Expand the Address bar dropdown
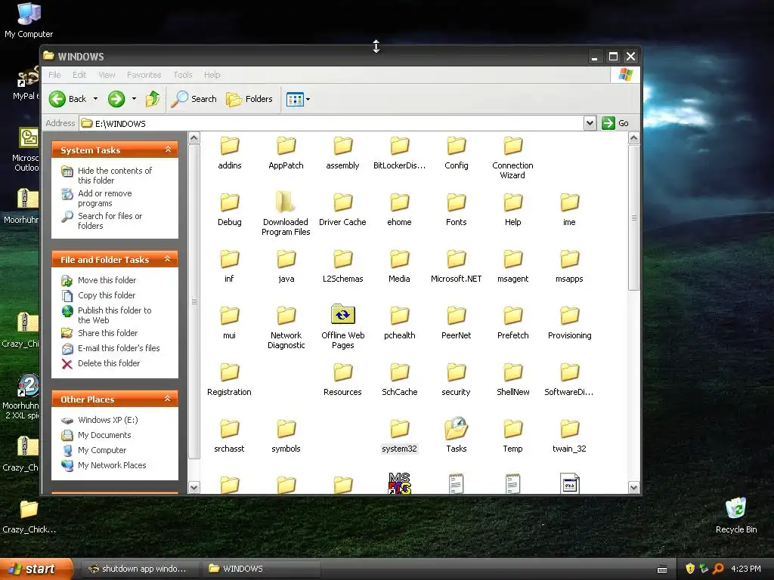Screen dimensions: 774x580 point(590,123)
